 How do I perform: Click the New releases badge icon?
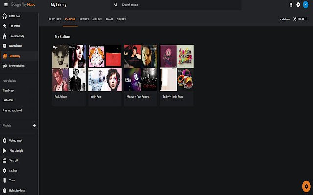5,46
